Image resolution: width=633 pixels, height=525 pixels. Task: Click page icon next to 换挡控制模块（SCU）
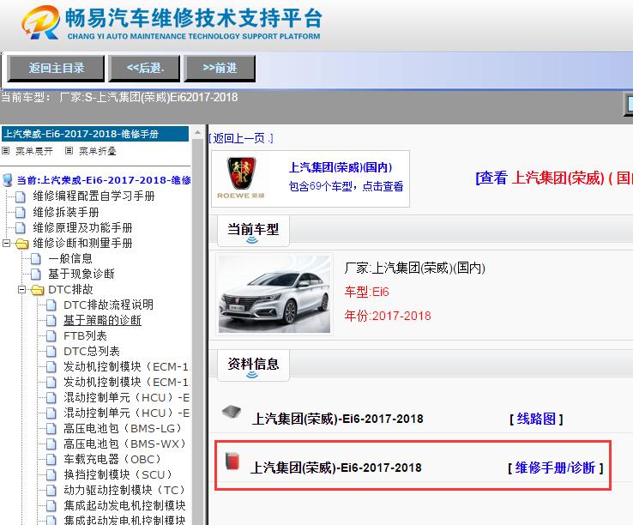coord(51,475)
